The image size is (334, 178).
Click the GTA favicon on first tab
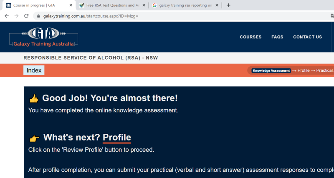[8, 5]
